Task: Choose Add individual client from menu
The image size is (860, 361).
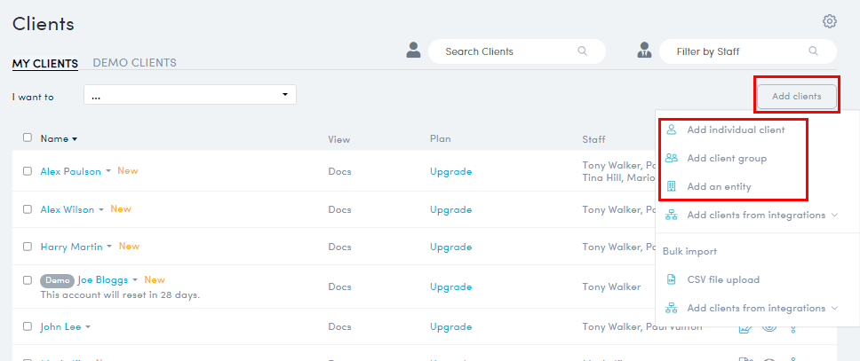Action: click(736, 129)
